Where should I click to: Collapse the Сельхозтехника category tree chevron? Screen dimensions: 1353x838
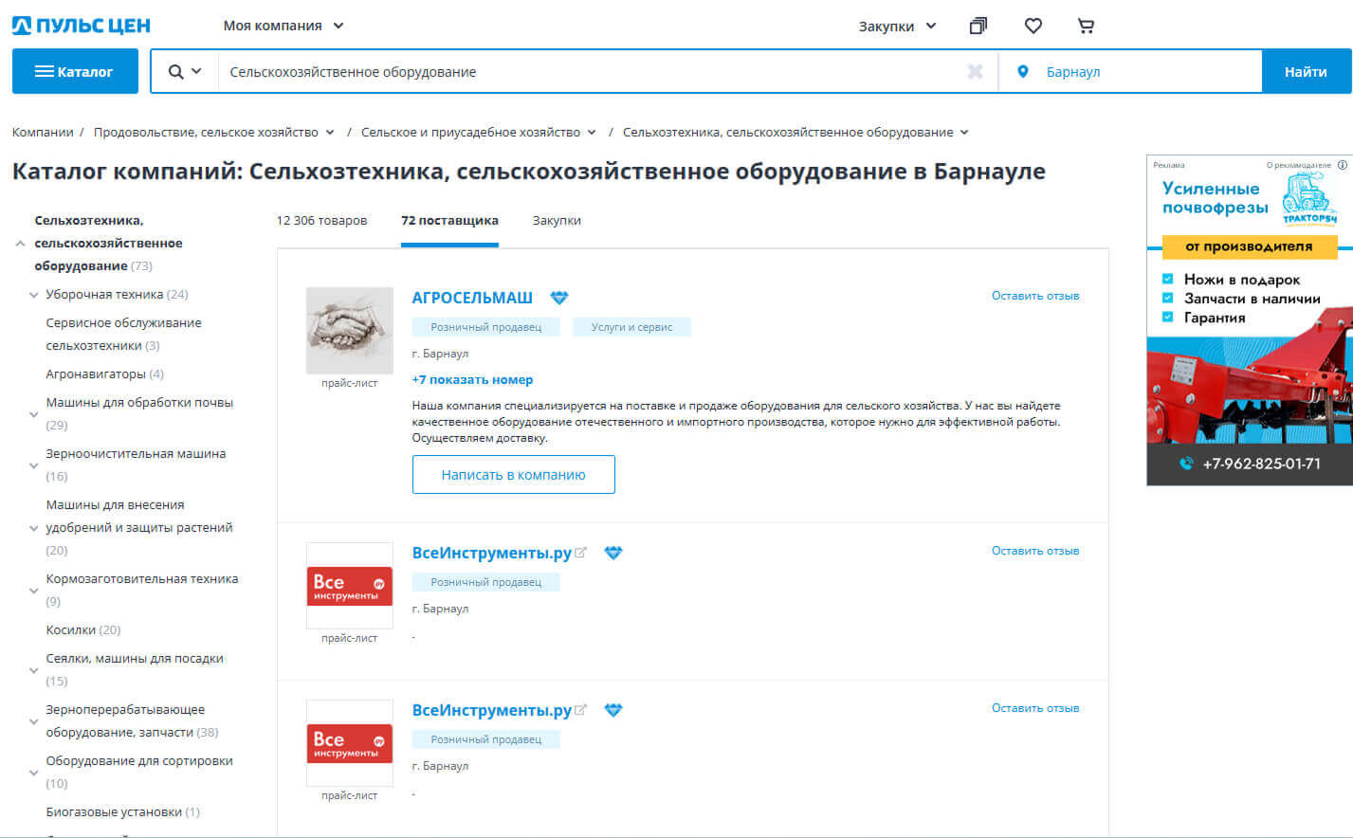click(x=20, y=244)
